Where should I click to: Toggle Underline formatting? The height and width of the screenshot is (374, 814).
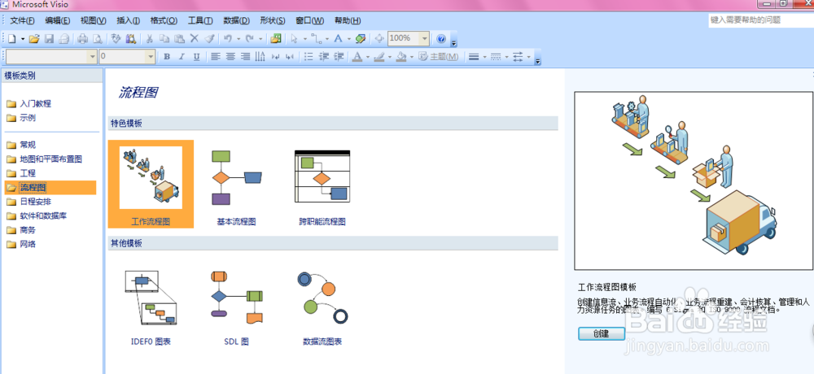pyautogui.click(x=196, y=57)
